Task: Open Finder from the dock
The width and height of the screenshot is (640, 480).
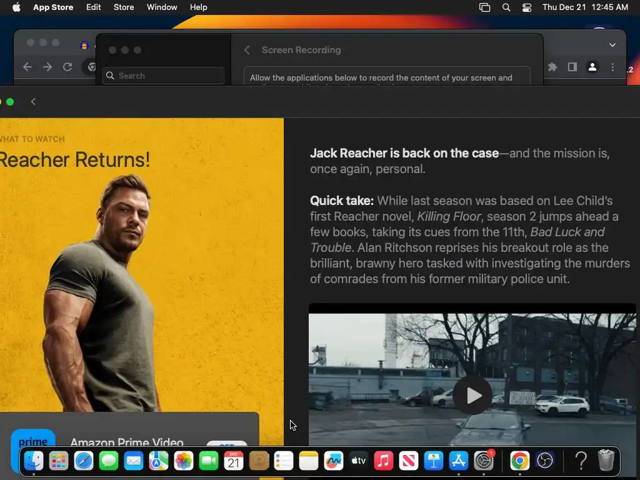Action: [x=34, y=461]
